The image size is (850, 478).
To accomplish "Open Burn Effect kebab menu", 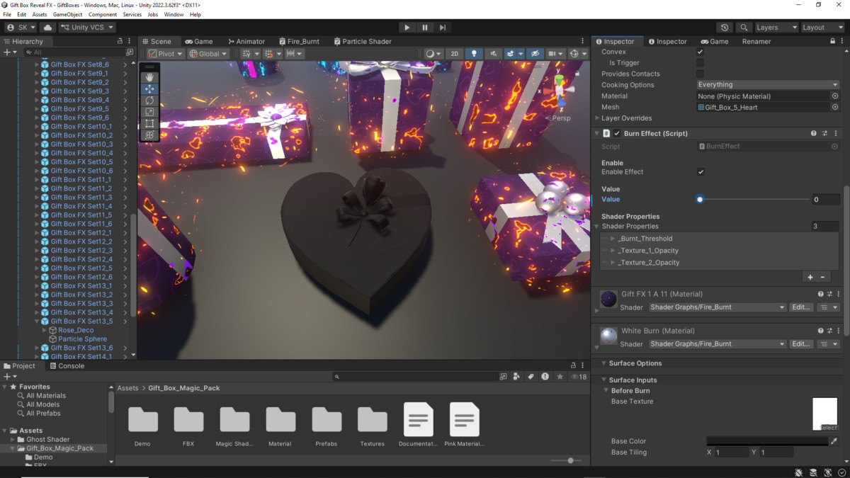I will (836, 133).
